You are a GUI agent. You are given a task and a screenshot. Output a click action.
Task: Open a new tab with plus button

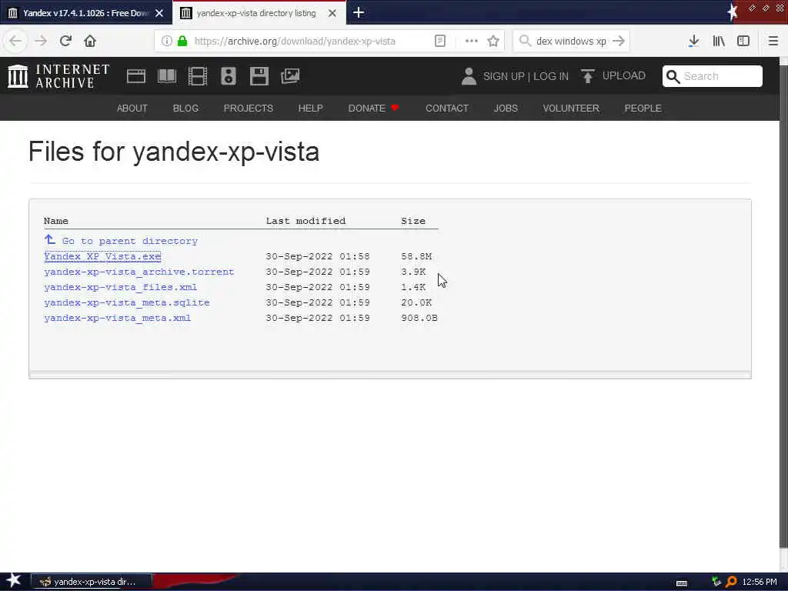[x=359, y=12]
